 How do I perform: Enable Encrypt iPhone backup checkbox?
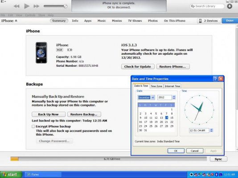point(33,126)
